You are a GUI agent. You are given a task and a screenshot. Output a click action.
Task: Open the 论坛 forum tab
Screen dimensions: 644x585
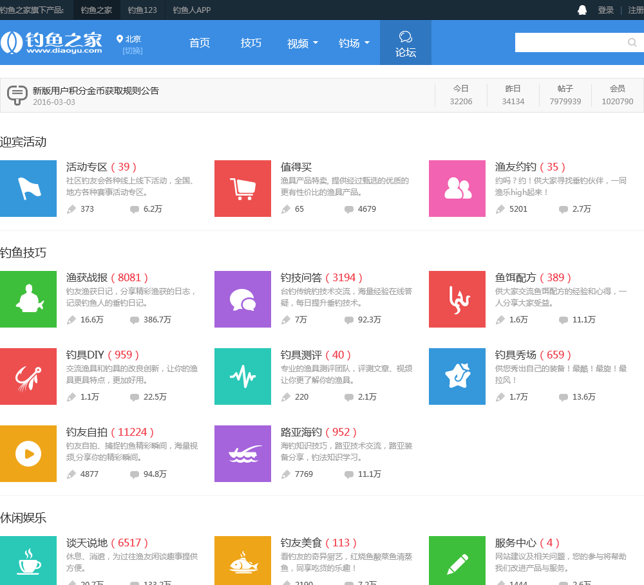pos(406,43)
